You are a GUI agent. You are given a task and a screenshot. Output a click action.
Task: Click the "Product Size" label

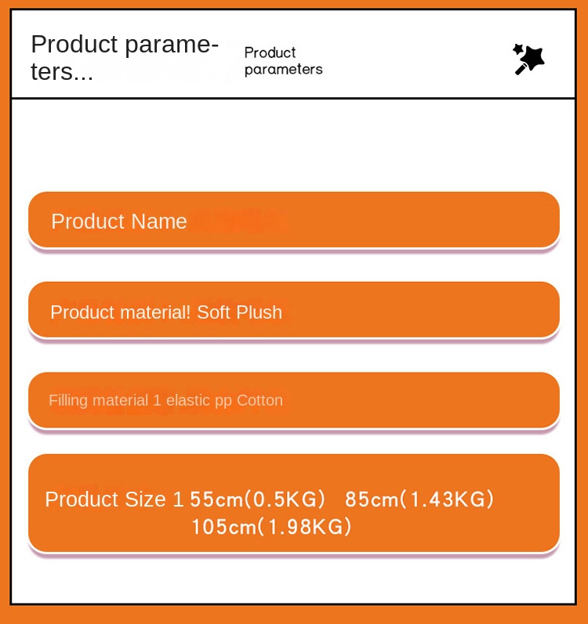pos(105,500)
